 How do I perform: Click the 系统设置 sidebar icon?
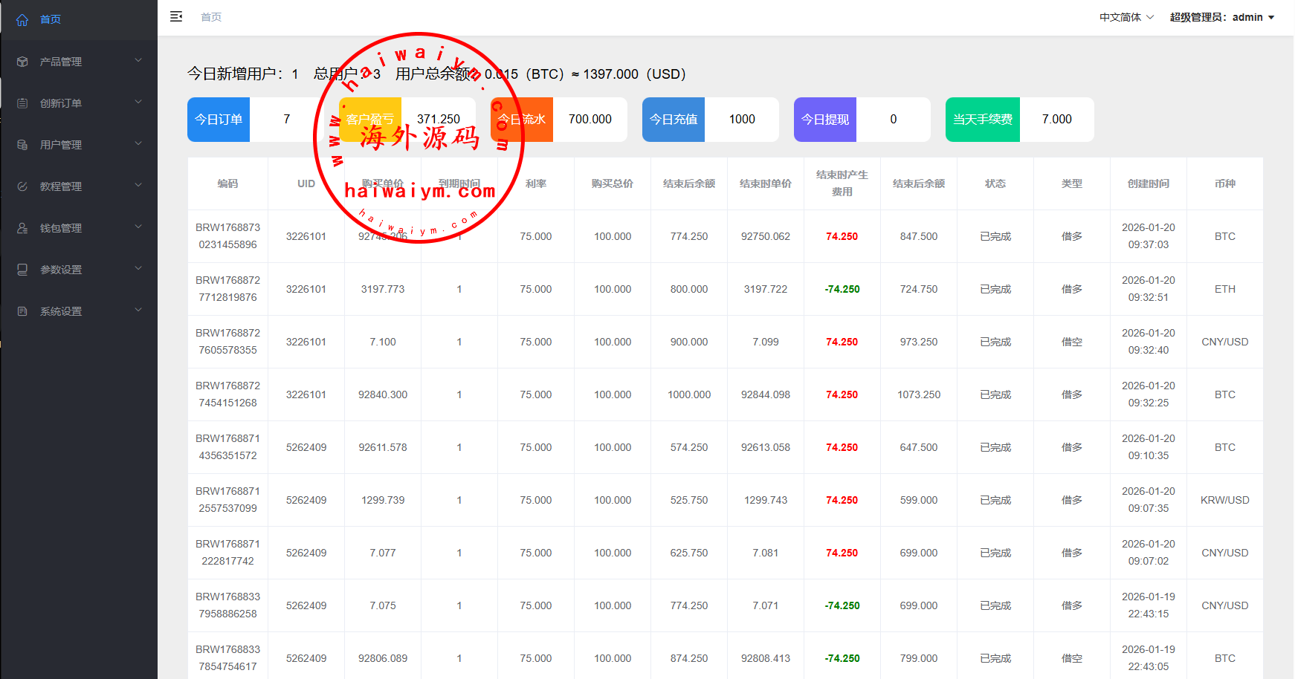22,311
